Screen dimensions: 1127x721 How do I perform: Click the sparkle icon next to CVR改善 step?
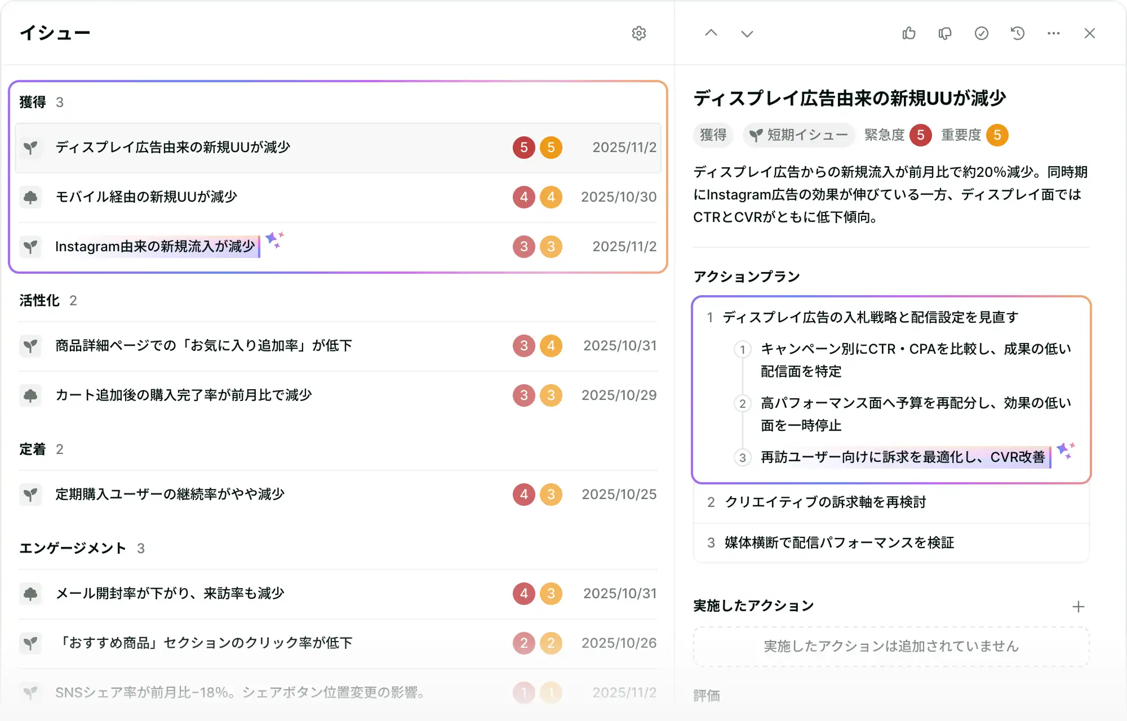pos(1066,451)
